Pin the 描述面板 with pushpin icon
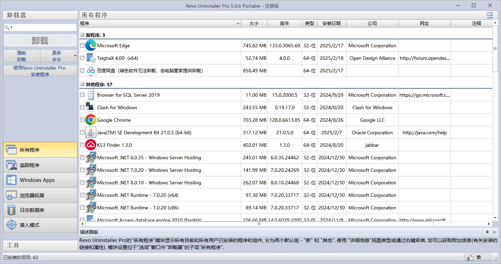The height and width of the screenshot is (264, 501). click(487, 232)
